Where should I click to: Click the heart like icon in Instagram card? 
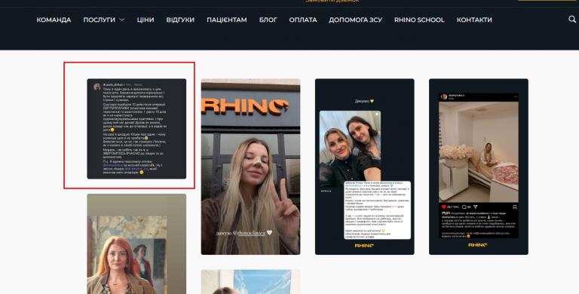coord(444,207)
